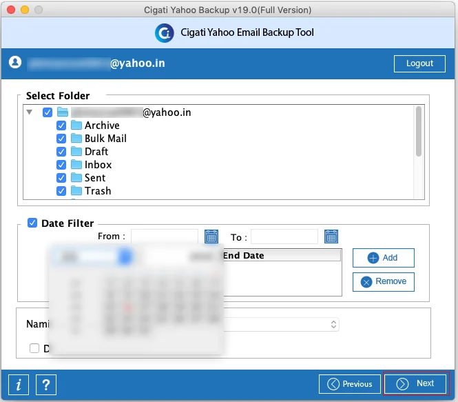Click the Sent folder icon
458x402 pixels.
point(76,178)
